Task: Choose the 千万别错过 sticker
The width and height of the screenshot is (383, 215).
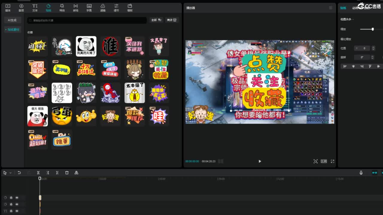Action: pyautogui.click(x=86, y=70)
